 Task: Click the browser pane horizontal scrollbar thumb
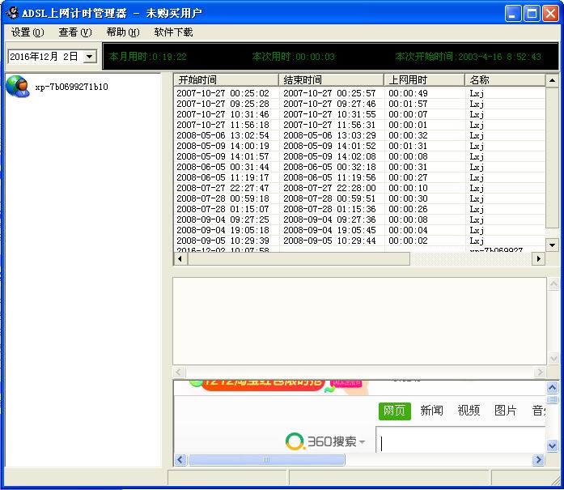click(x=266, y=460)
